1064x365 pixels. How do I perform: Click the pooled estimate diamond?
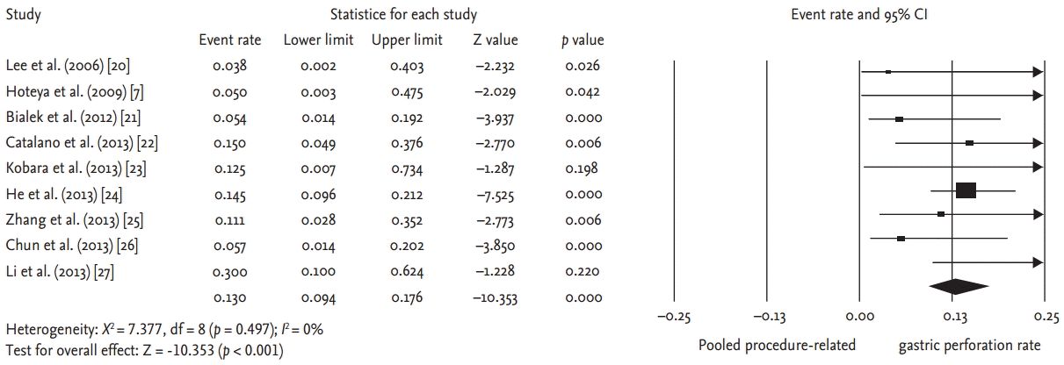[x=959, y=287]
